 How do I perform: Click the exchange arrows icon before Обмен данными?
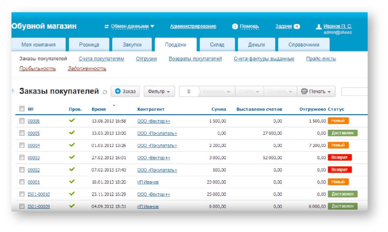coord(106,26)
